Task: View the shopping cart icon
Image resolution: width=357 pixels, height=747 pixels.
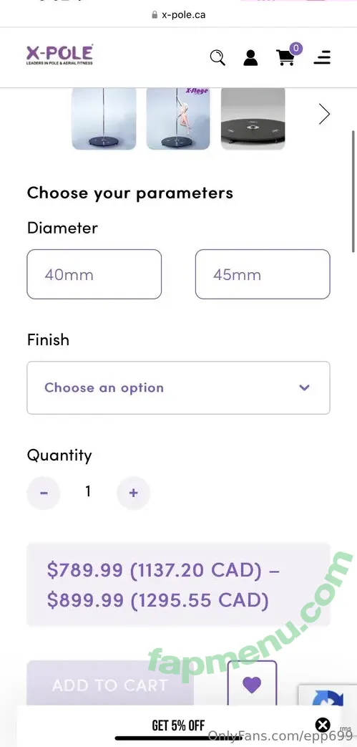Action: click(x=285, y=57)
